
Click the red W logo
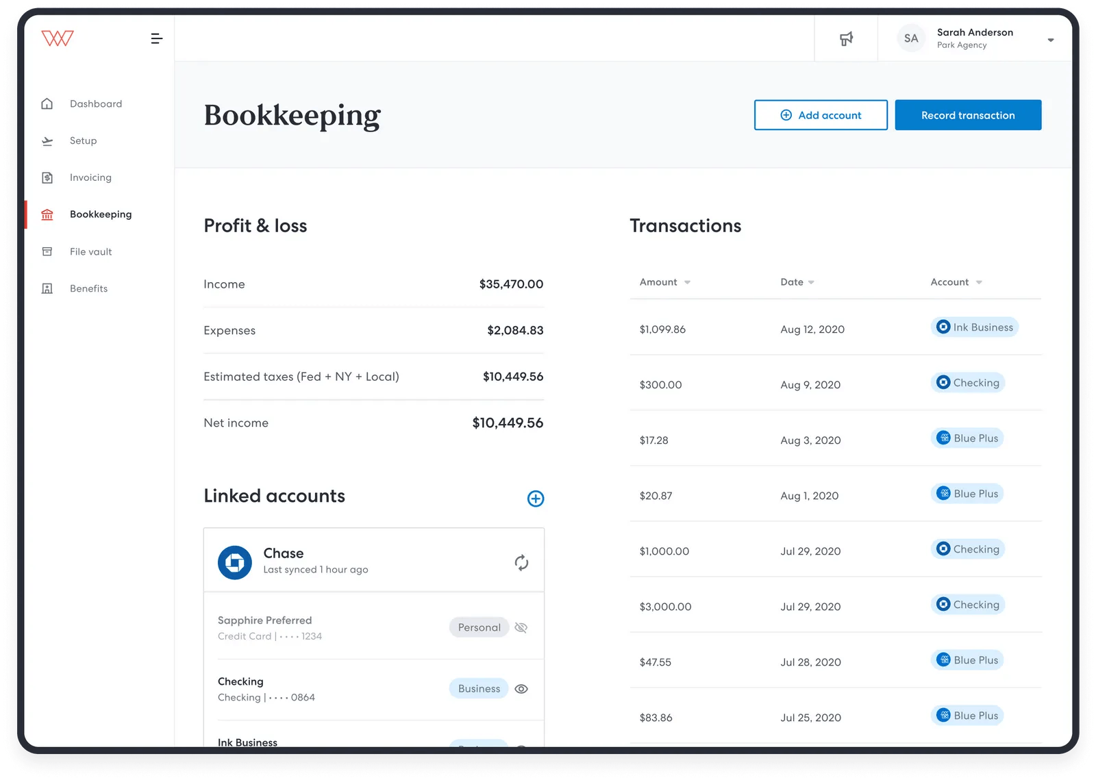58,38
